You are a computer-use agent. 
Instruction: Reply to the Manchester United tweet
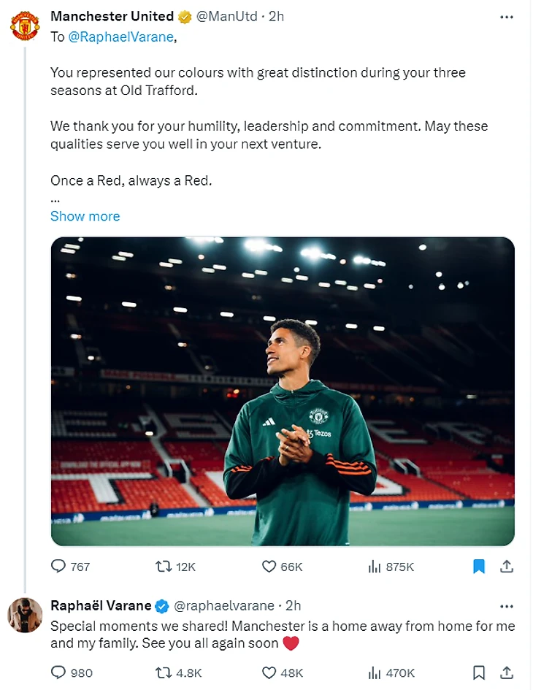(x=59, y=567)
